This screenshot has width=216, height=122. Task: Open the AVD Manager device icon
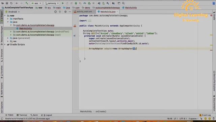coord(104,3)
